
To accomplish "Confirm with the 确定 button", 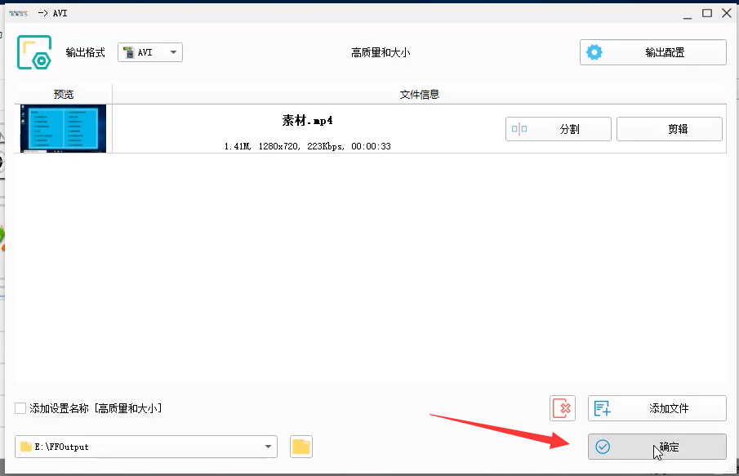I will click(657, 447).
